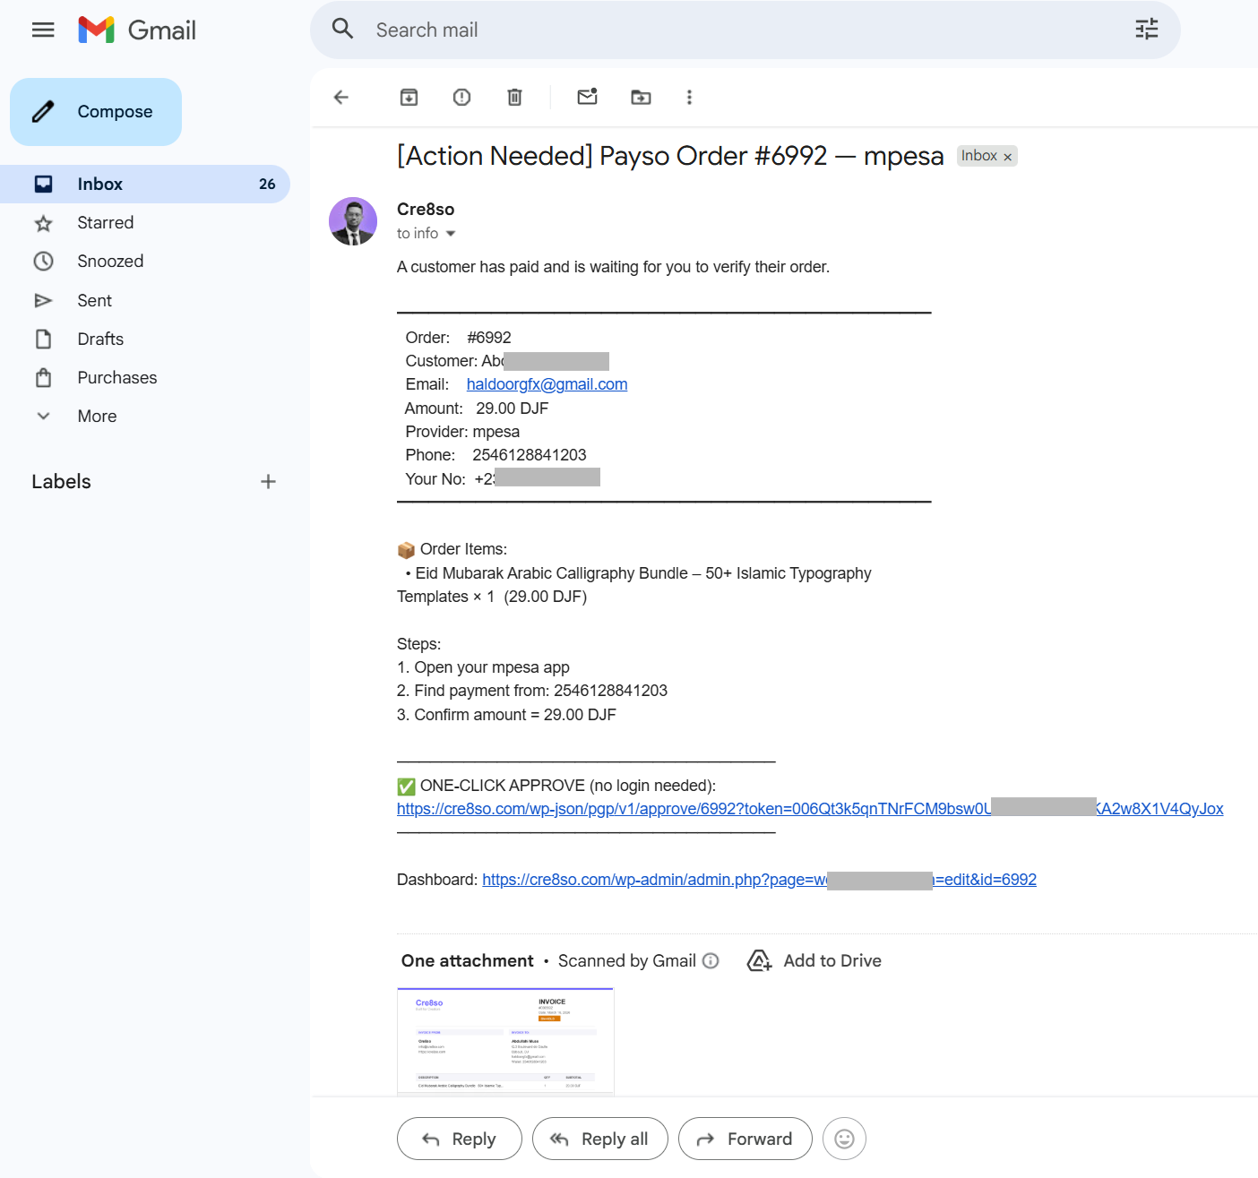Delete this email with trash icon
Image resolution: width=1258 pixels, height=1178 pixels.
[x=514, y=97]
